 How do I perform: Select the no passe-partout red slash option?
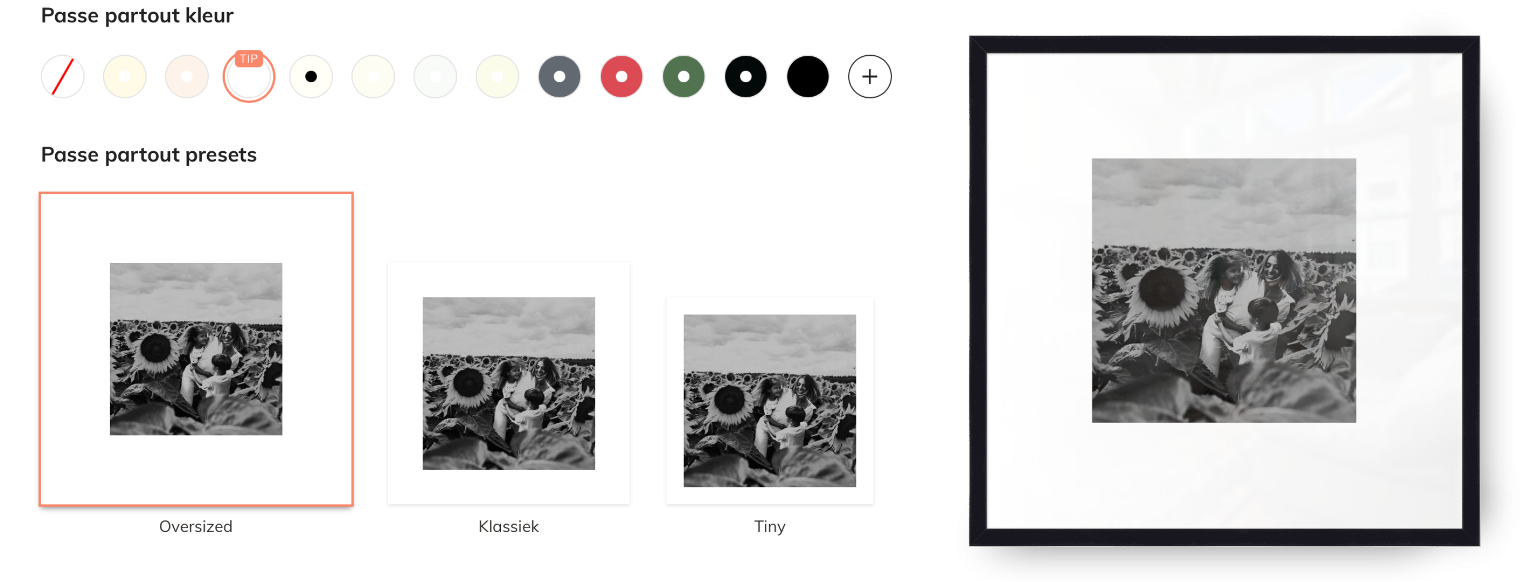point(63,77)
